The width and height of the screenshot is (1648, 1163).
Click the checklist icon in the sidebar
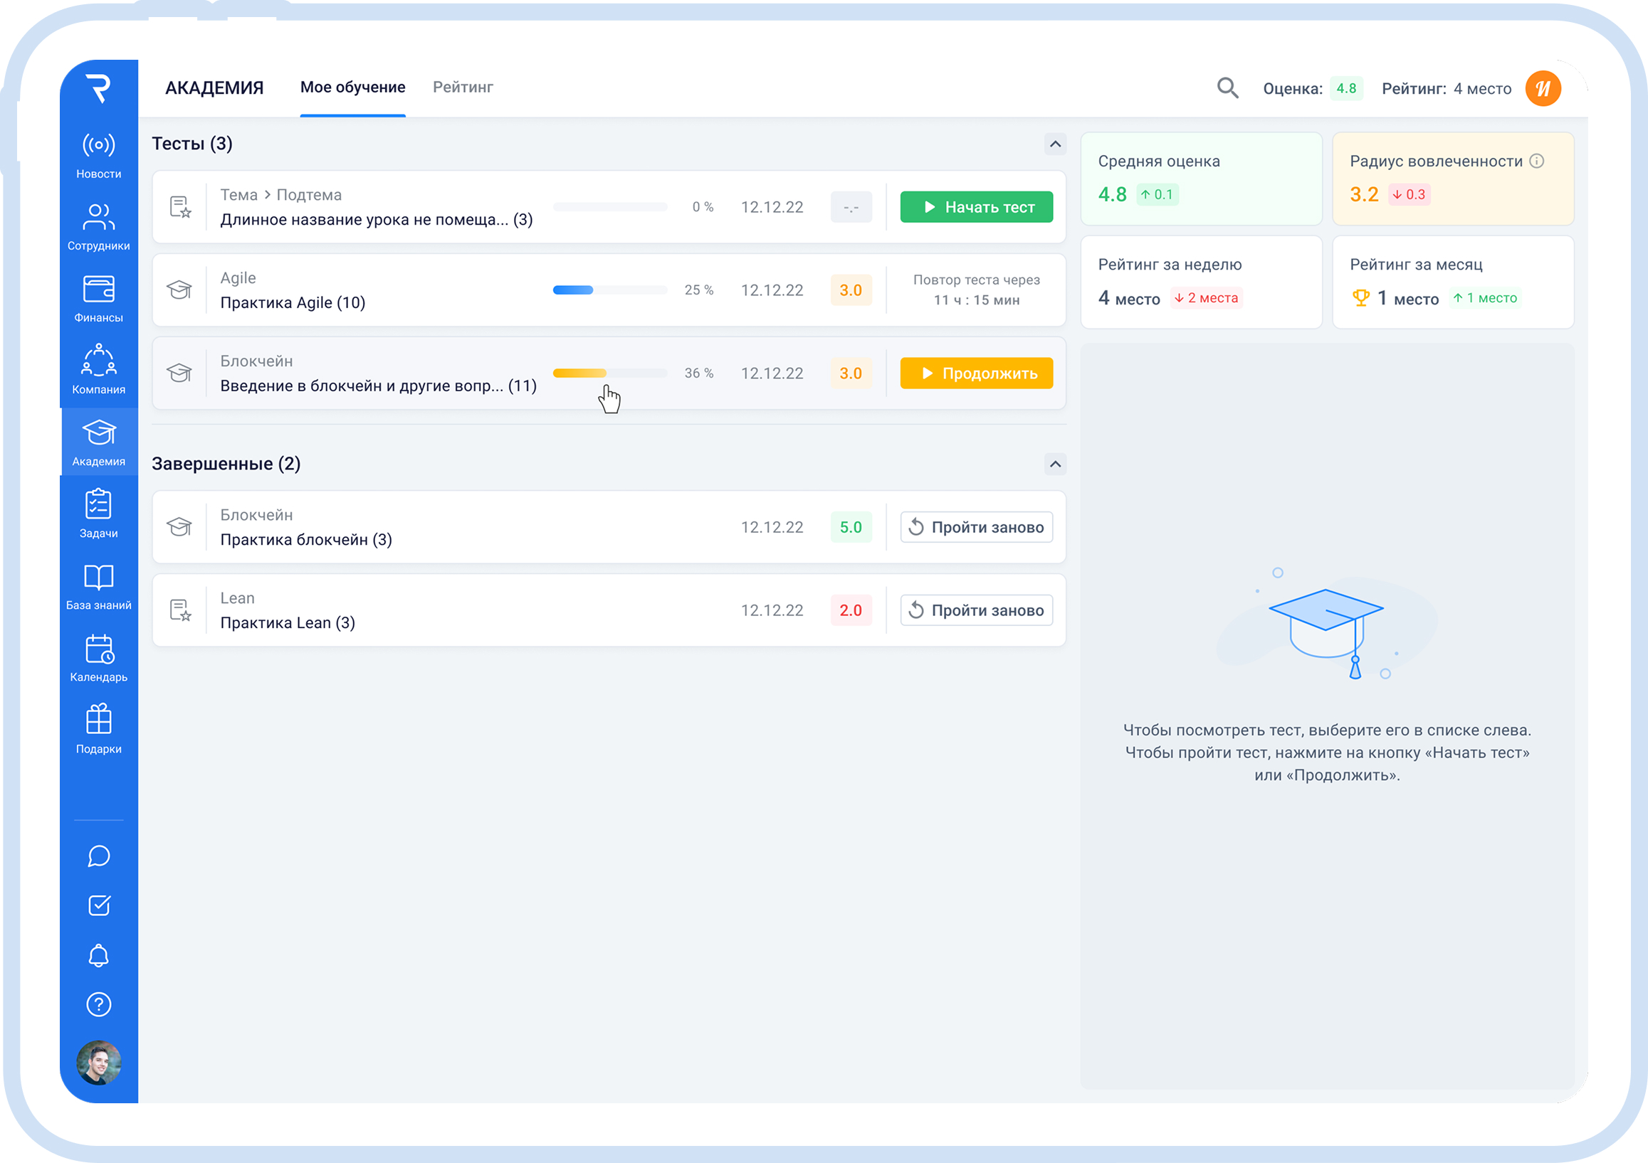pyautogui.click(x=98, y=906)
